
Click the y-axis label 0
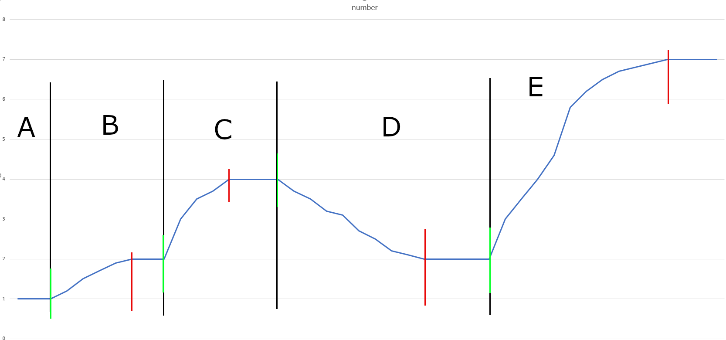click(x=4, y=338)
